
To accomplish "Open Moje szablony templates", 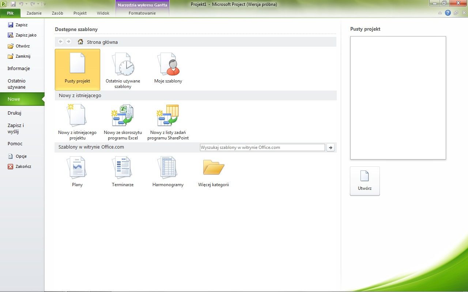I will 168,68.
